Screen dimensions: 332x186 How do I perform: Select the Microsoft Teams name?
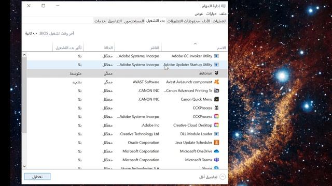pyautogui.click(x=199, y=160)
